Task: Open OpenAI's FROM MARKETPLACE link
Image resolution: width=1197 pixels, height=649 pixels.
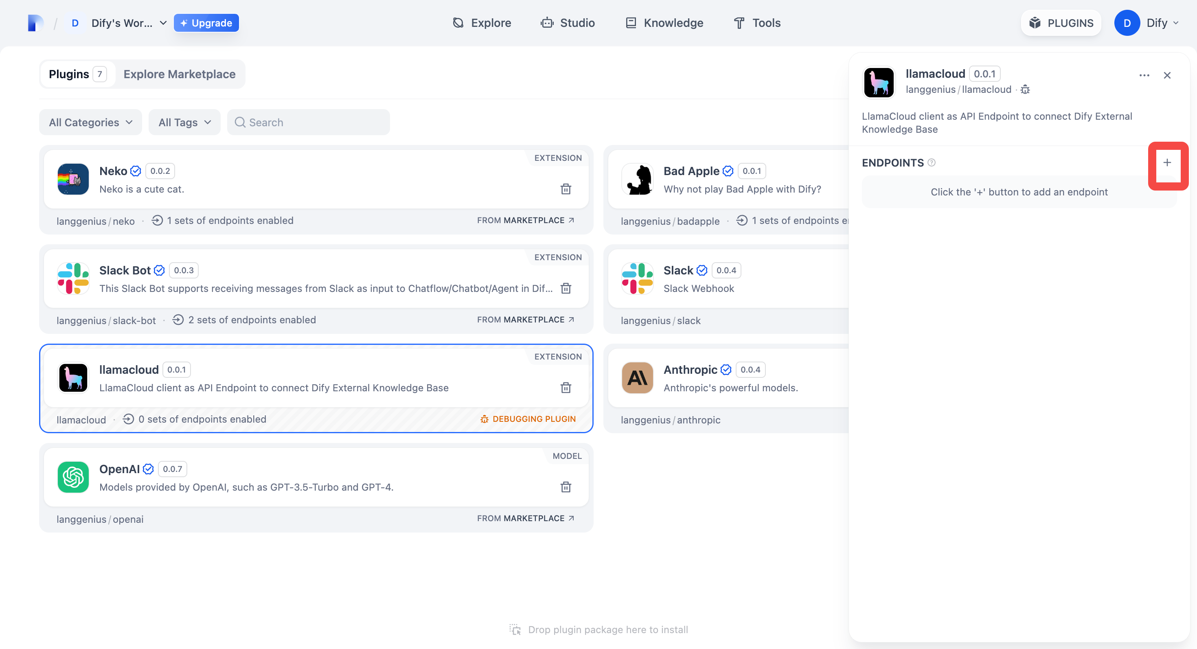Action: (x=526, y=518)
